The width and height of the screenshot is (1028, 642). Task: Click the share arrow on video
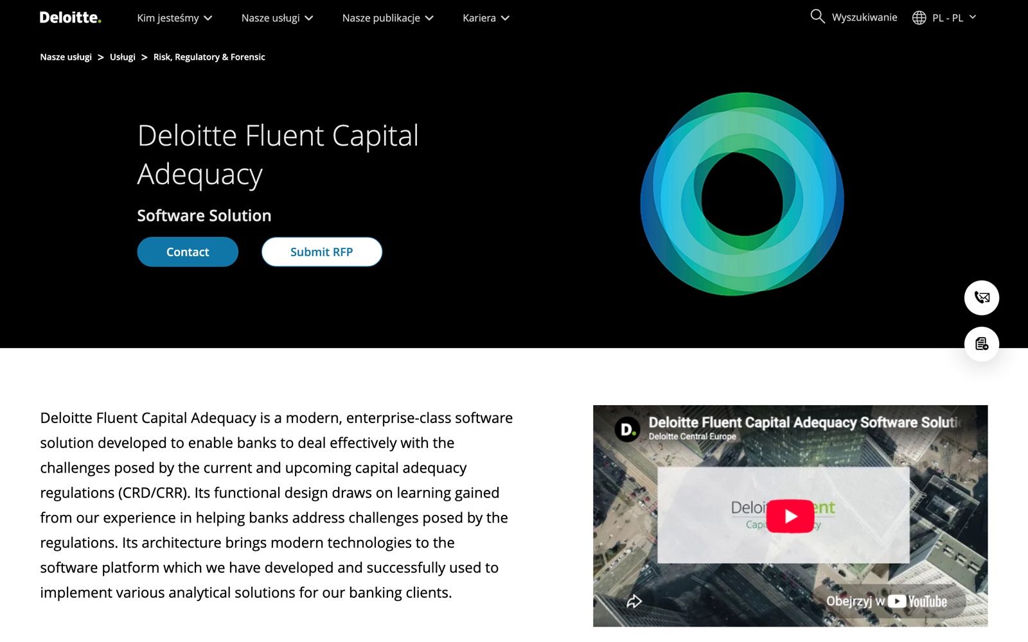point(634,602)
